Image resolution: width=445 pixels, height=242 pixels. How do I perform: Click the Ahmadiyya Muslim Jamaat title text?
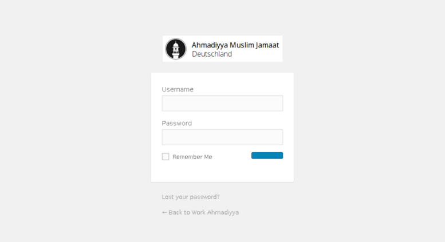[235, 45]
